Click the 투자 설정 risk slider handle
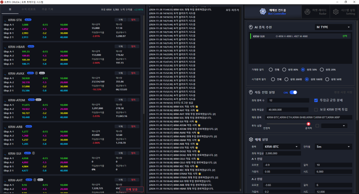Image resolution: width=359 pixels, height=194 pixels. pyautogui.click(x=308, y=124)
